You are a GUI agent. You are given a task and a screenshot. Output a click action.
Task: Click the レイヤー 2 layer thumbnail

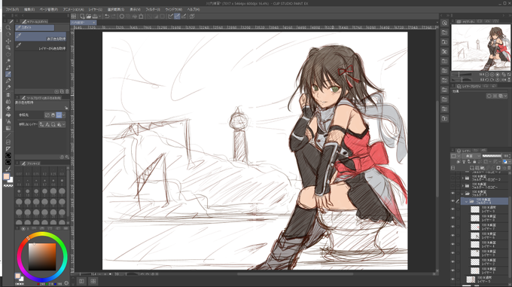tap(475, 262)
